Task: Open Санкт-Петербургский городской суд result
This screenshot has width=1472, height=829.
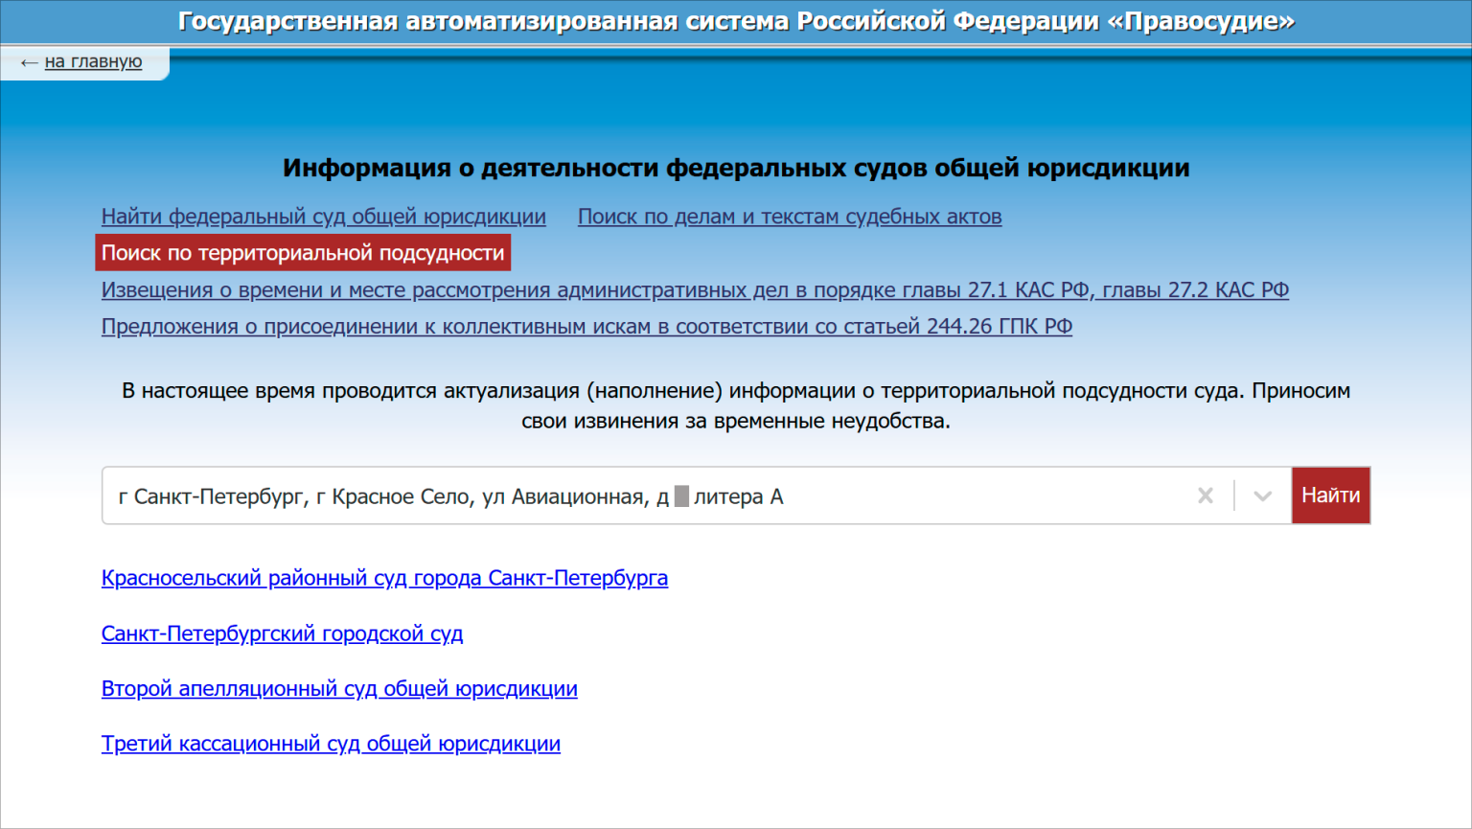Action: click(282, 633)
